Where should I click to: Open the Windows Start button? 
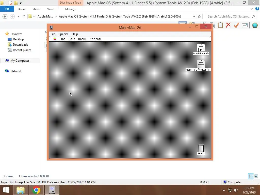coord(6,190)
